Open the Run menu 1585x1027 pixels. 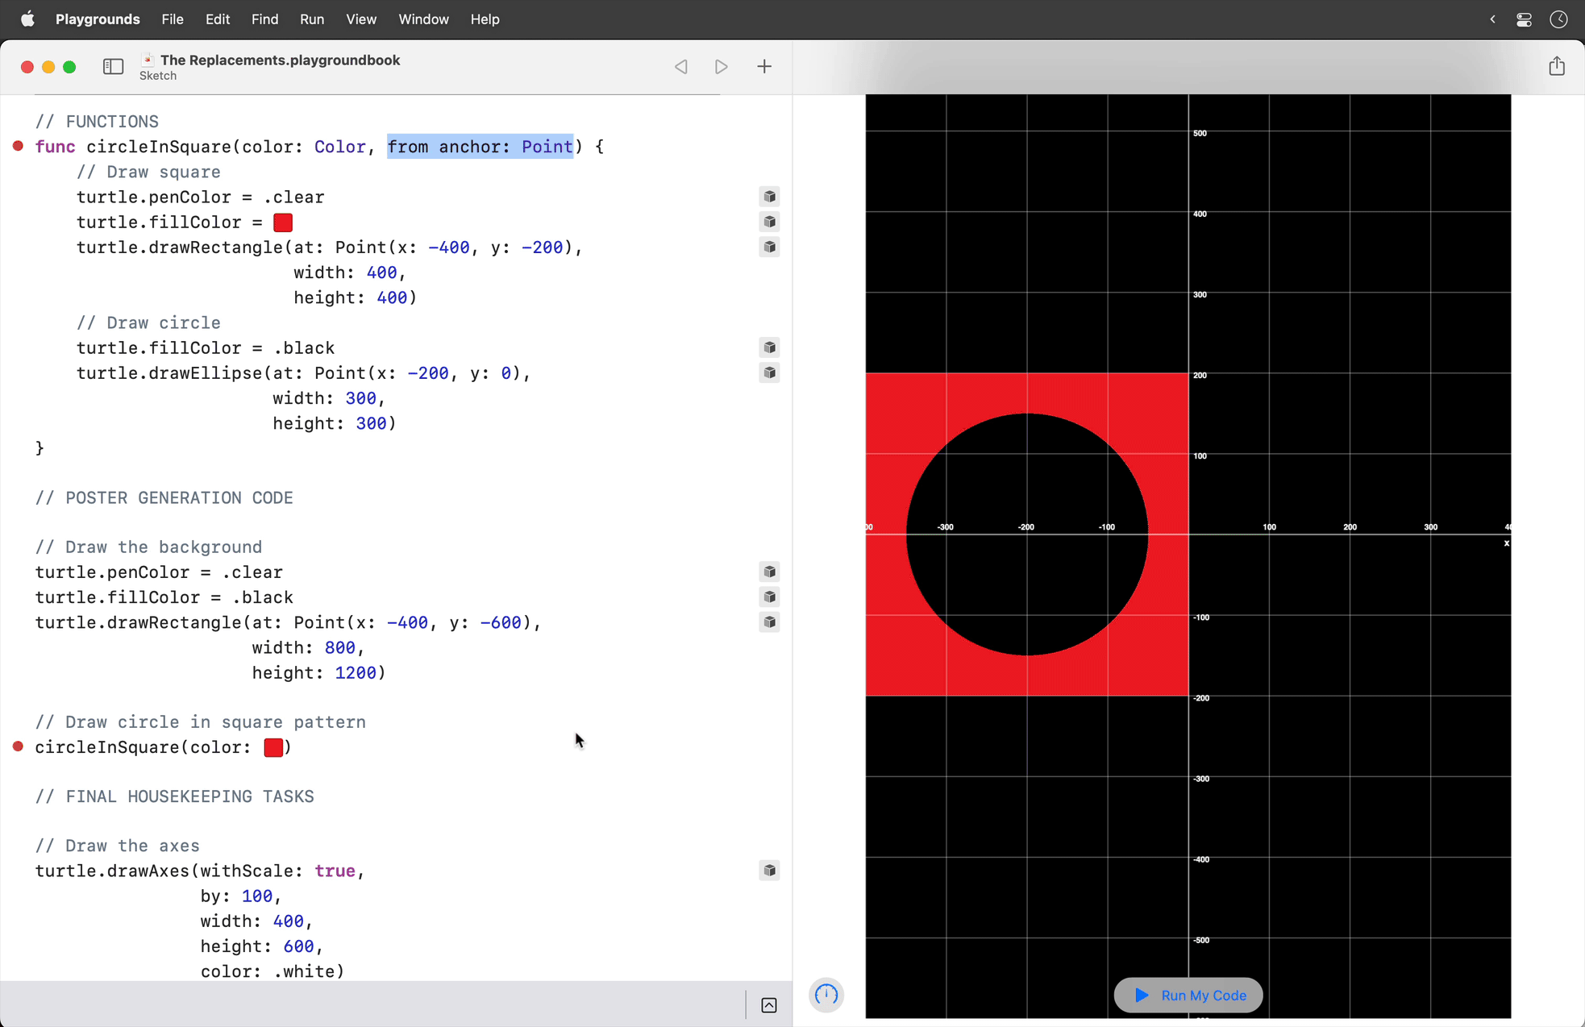pyautogui.click(x=312, y=19)
